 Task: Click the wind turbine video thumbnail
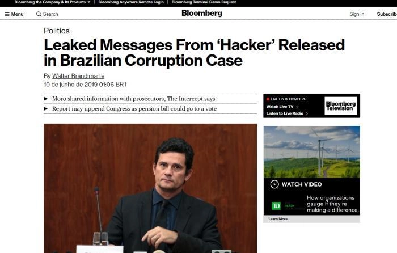tap(312, 152)
